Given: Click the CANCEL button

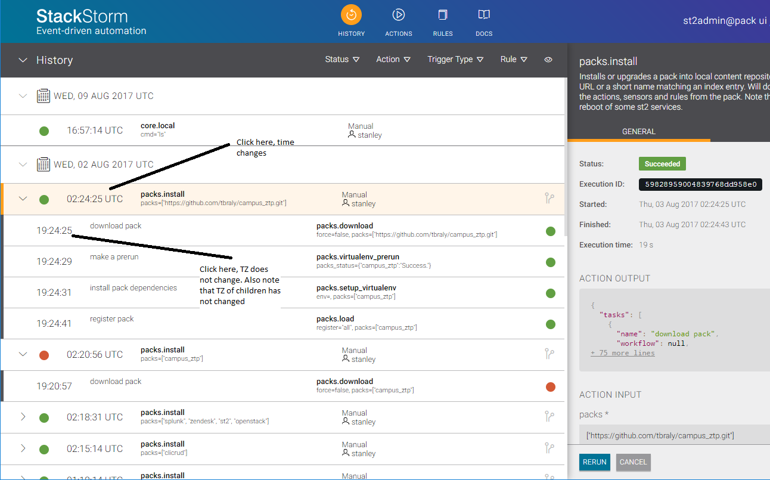Looking at the screenshot, I should (x=634, y=462).
